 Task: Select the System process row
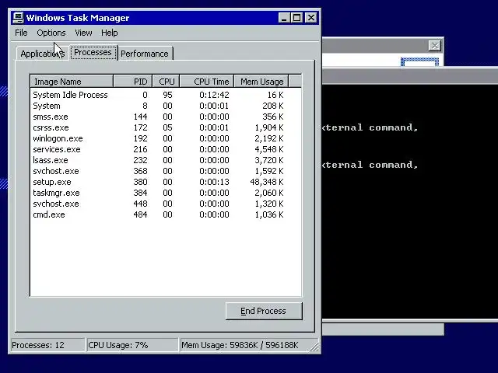pos(158,106)
